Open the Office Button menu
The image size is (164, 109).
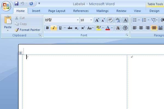[x=6, y=6]
